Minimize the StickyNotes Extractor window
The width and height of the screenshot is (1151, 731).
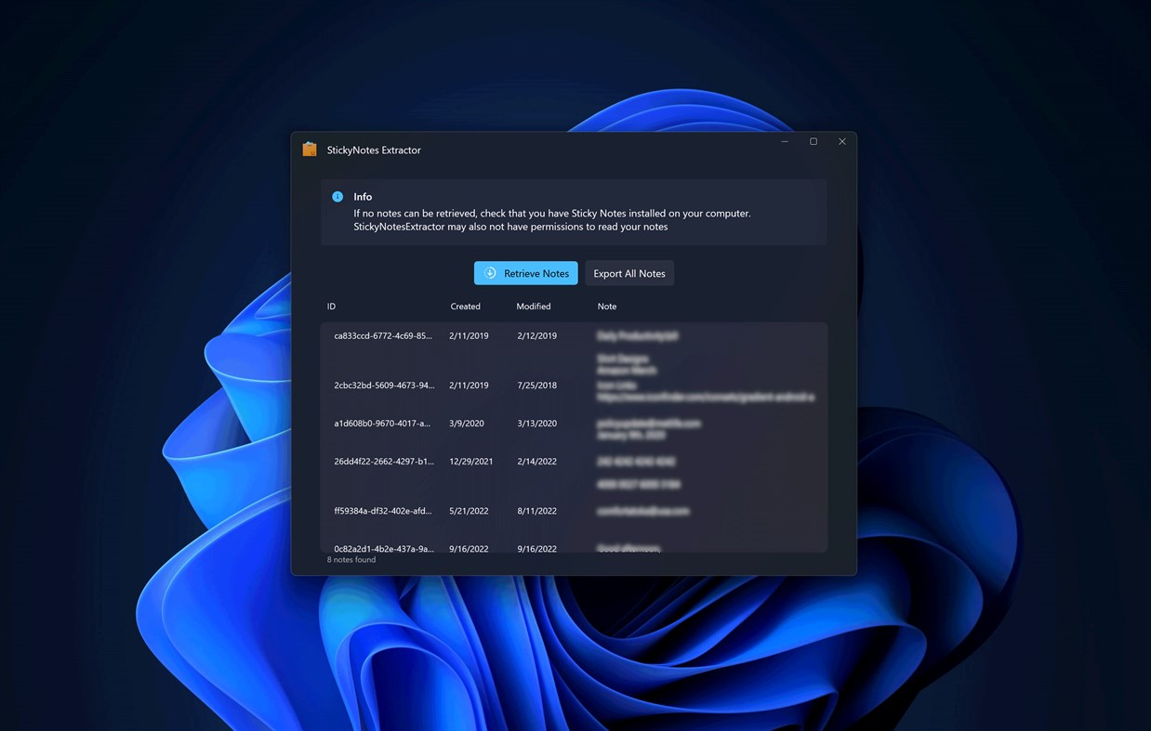tap(784, 141)
